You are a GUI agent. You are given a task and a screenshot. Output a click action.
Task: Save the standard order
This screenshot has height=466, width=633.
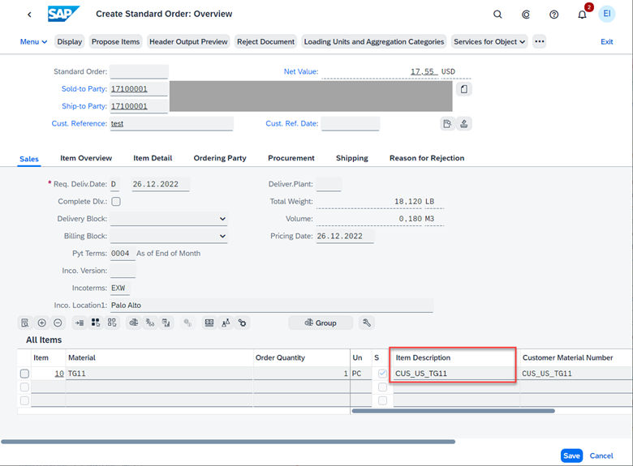pyautogui.click(x=571, y=455)
